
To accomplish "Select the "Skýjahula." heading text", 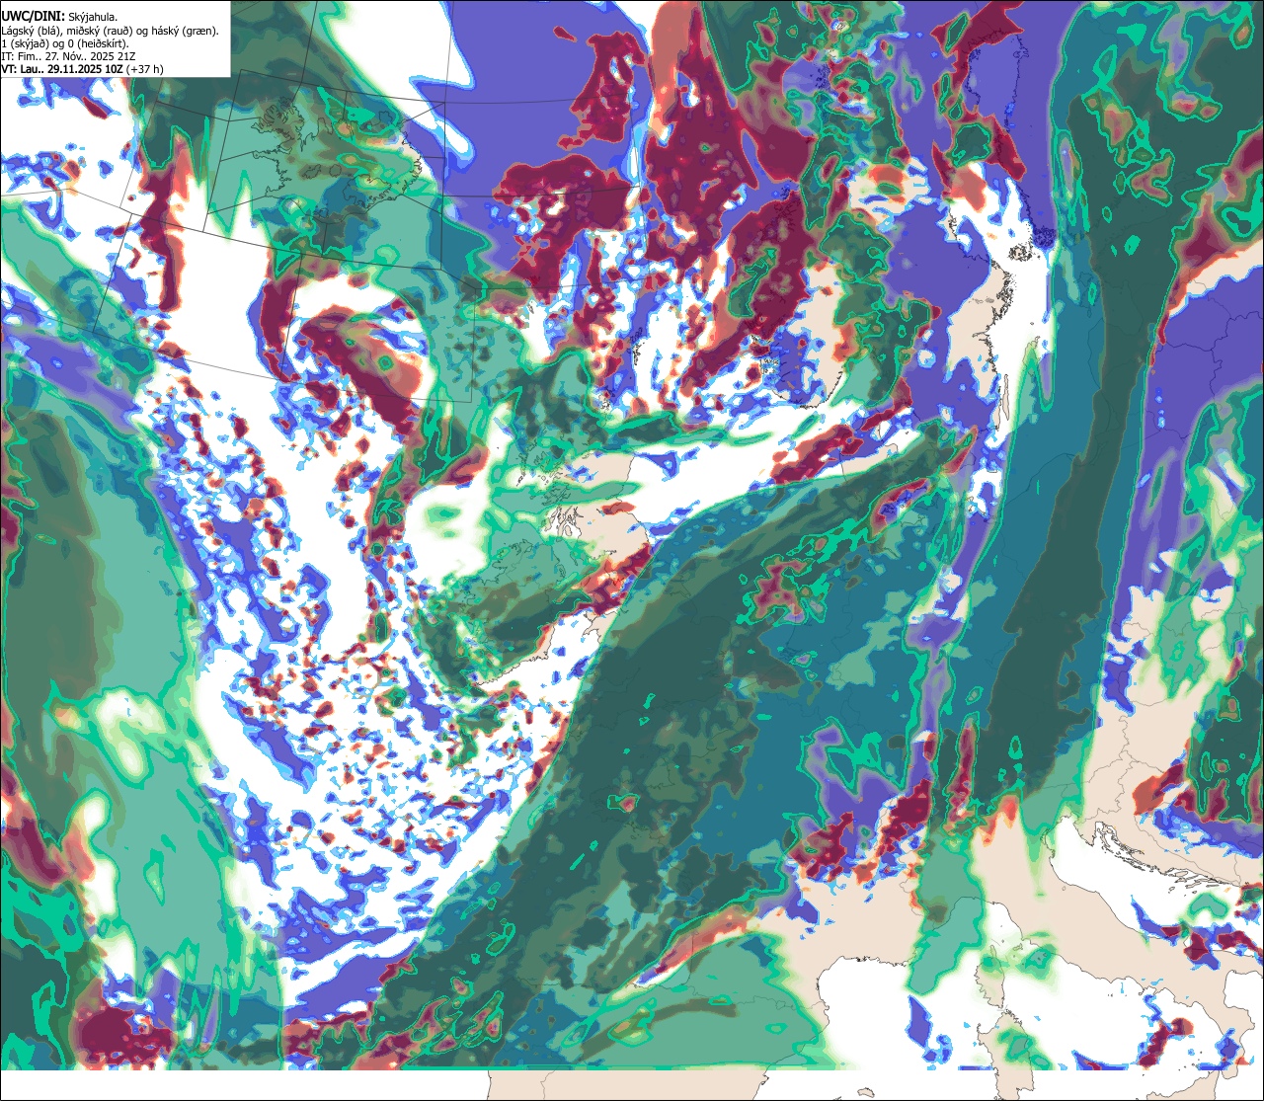I will (x=93, y=16).
